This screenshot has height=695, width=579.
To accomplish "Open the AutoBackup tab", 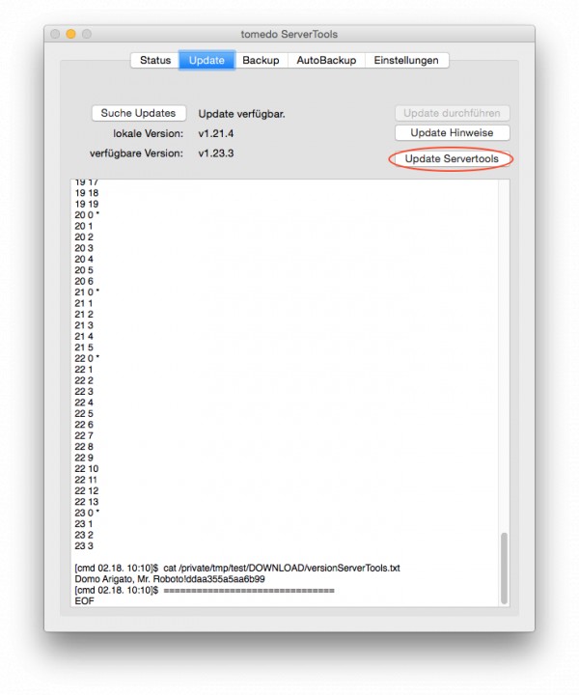I will tap(326, 60).
